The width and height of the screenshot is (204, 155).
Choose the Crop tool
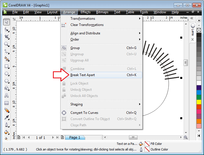tap(7, 37)
